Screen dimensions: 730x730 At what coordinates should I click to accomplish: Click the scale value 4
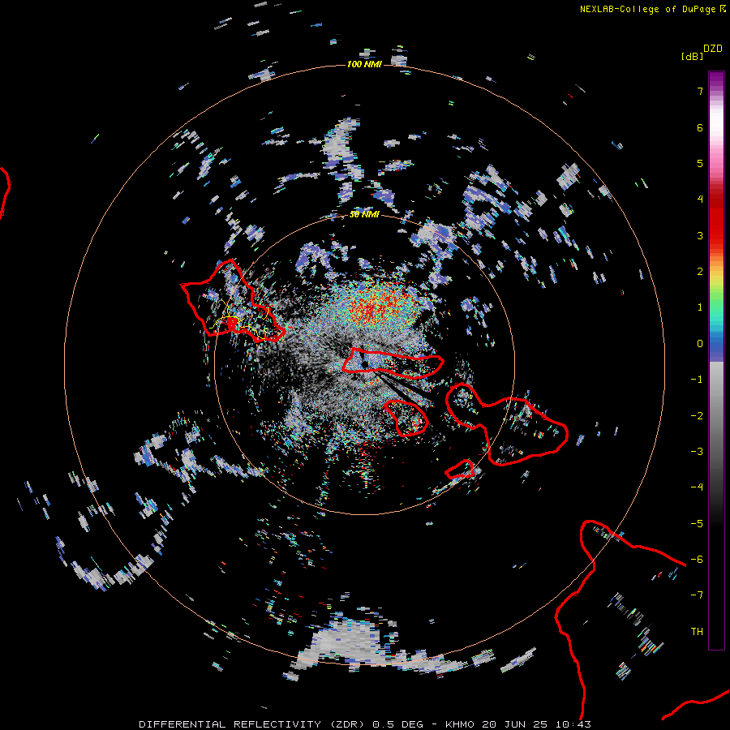click(700, 200)
